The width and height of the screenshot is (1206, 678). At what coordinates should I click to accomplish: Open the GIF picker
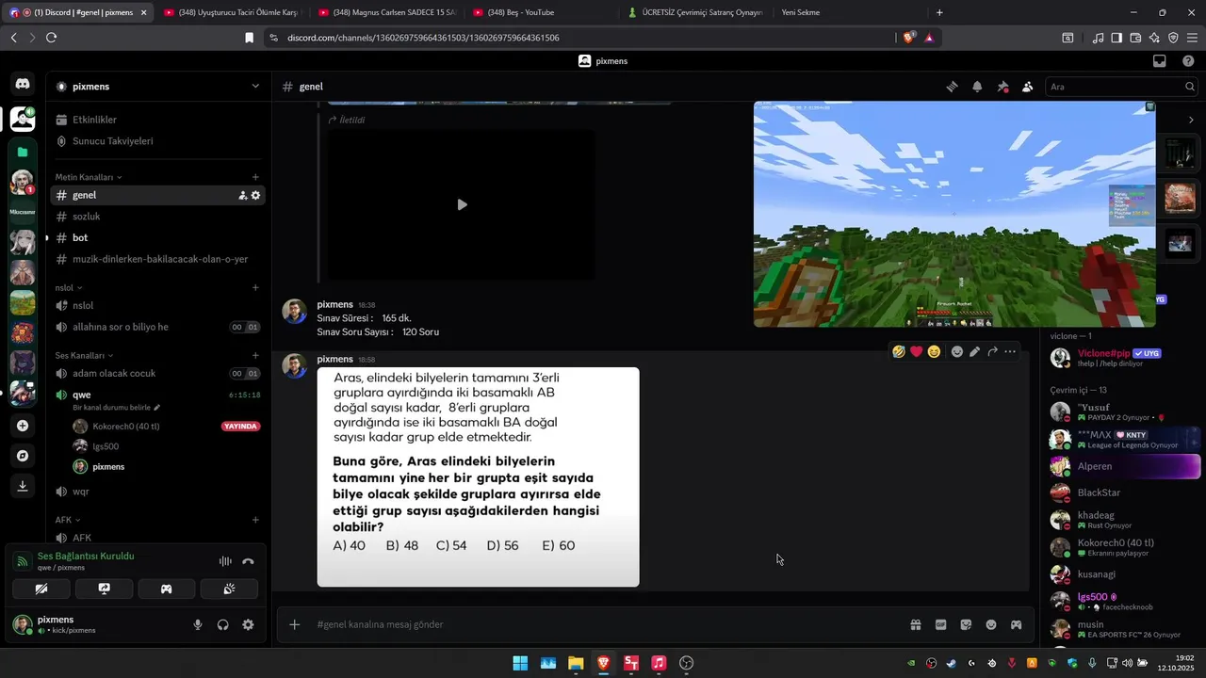point(940,624)
